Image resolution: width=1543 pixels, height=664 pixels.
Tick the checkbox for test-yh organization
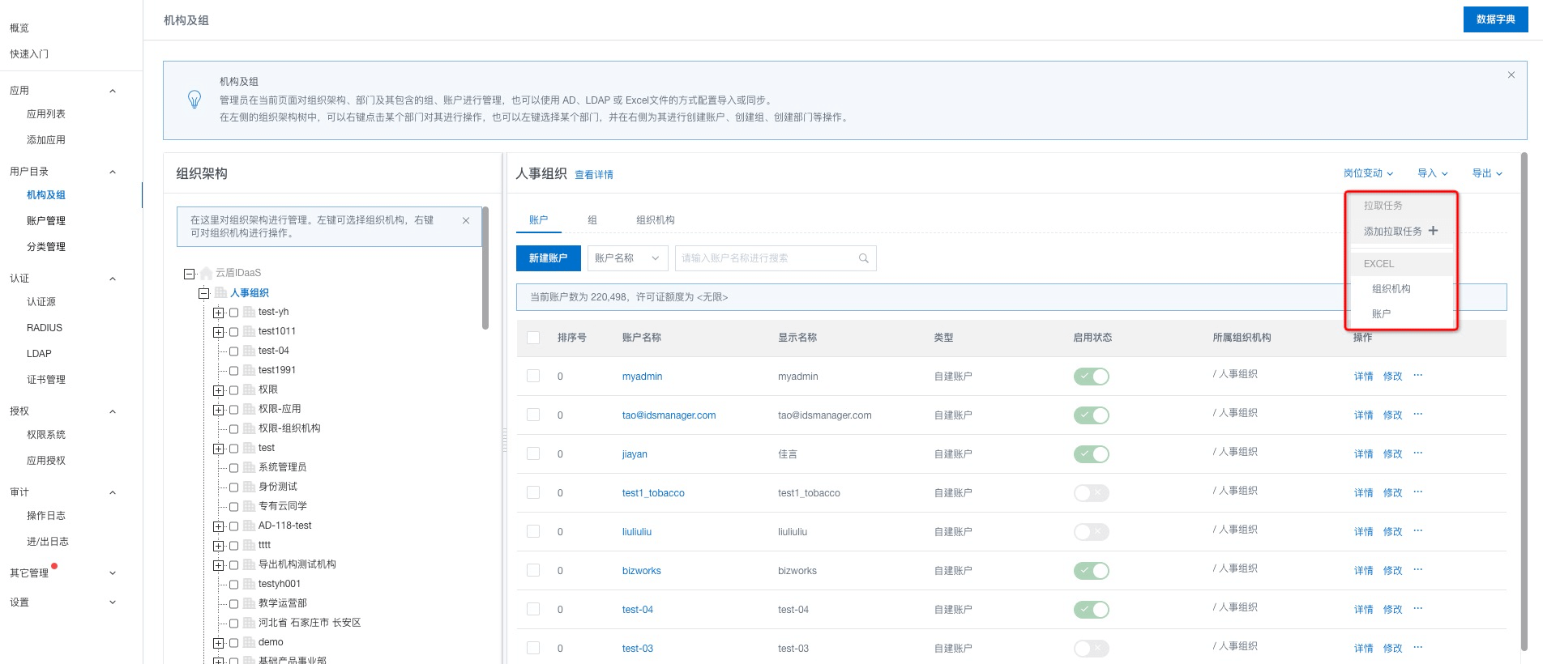coord(233,312)
